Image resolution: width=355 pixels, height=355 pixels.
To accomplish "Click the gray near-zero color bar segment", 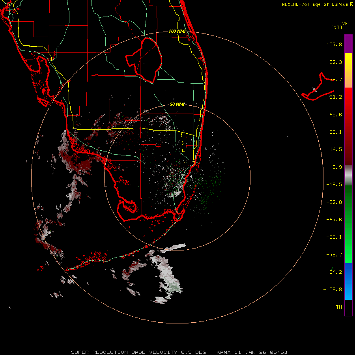I will (x=348, y=174).
